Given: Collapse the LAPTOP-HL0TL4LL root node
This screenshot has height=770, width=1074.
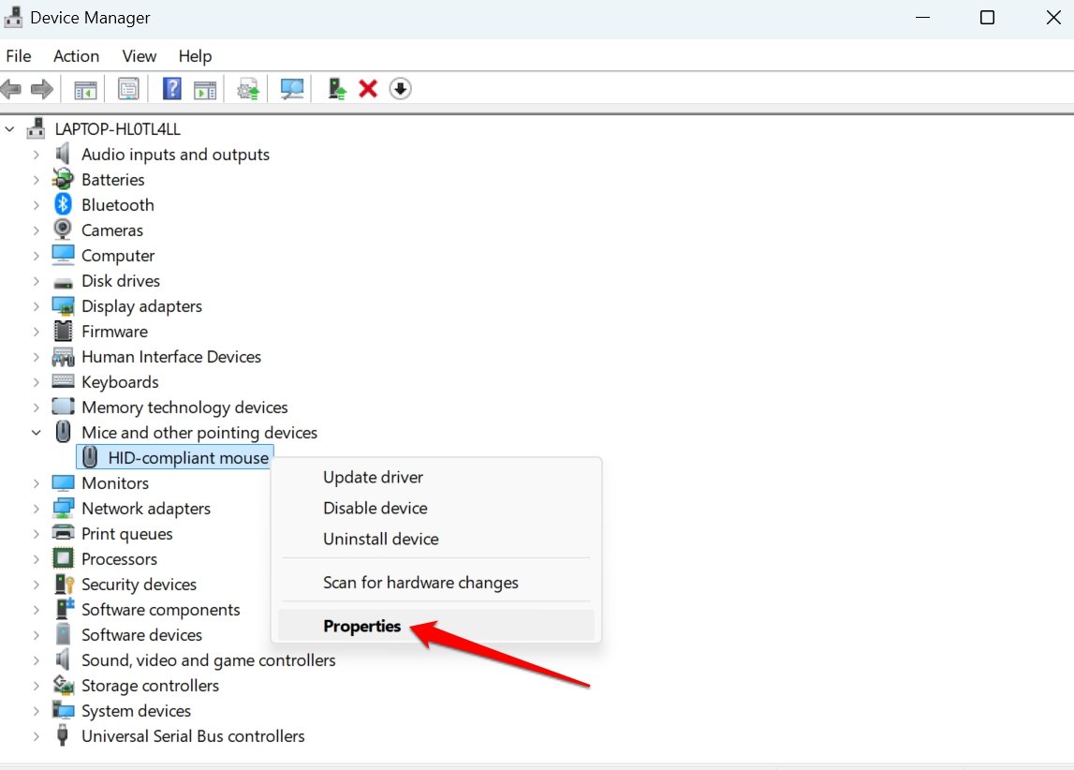Looking at the screenshot, I should pyautogui.click(x=9, y=128).
